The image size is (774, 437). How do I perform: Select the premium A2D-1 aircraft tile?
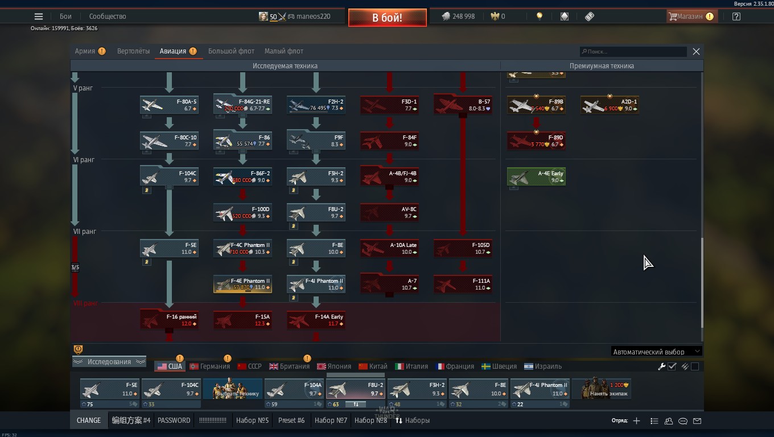(x=610, y=105)
